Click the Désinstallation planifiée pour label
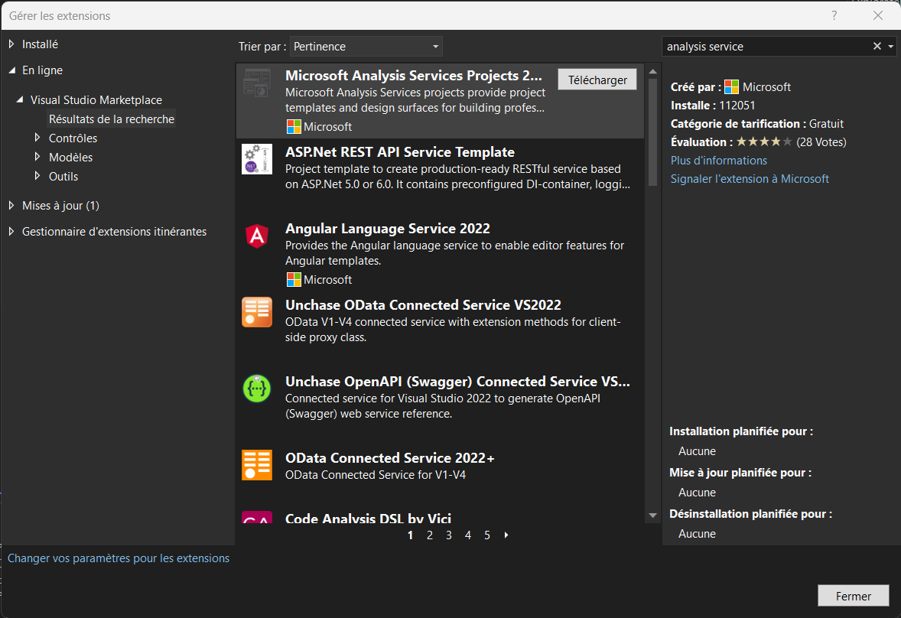The width and height of the screenshot is (901, 618). click(751, 514)
